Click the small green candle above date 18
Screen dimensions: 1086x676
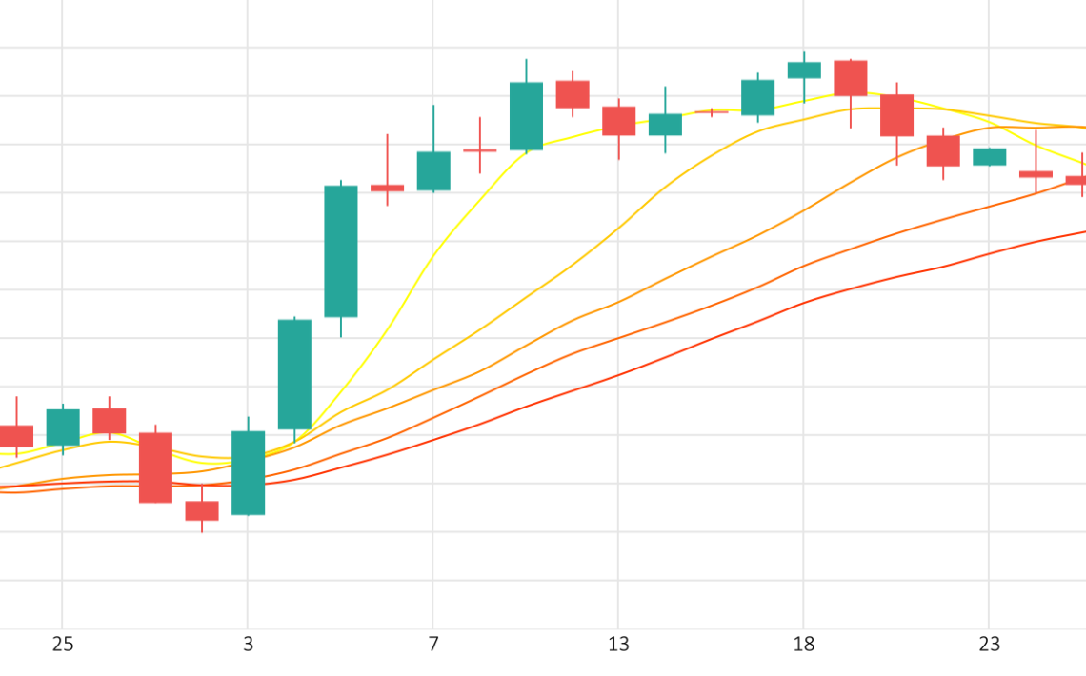(x=804, y=70)
